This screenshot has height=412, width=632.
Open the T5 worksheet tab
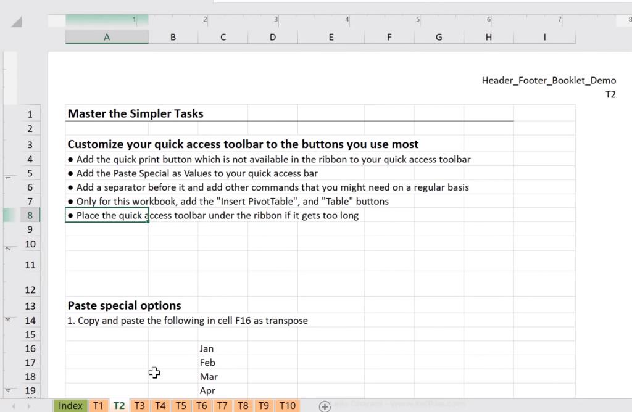(181, 405)
